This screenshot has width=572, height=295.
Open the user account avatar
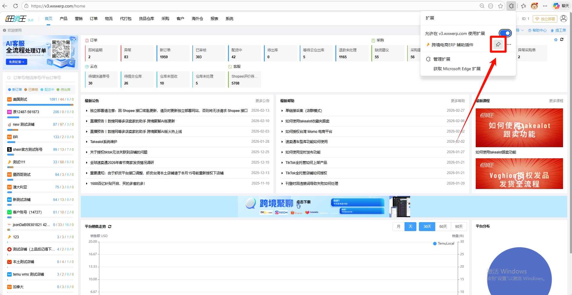click(x=563, y=19)
